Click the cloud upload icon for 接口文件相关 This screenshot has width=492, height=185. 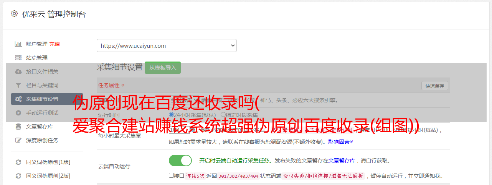point(18,71)
